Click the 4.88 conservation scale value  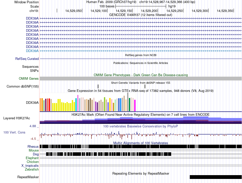[x=33, y=126]
